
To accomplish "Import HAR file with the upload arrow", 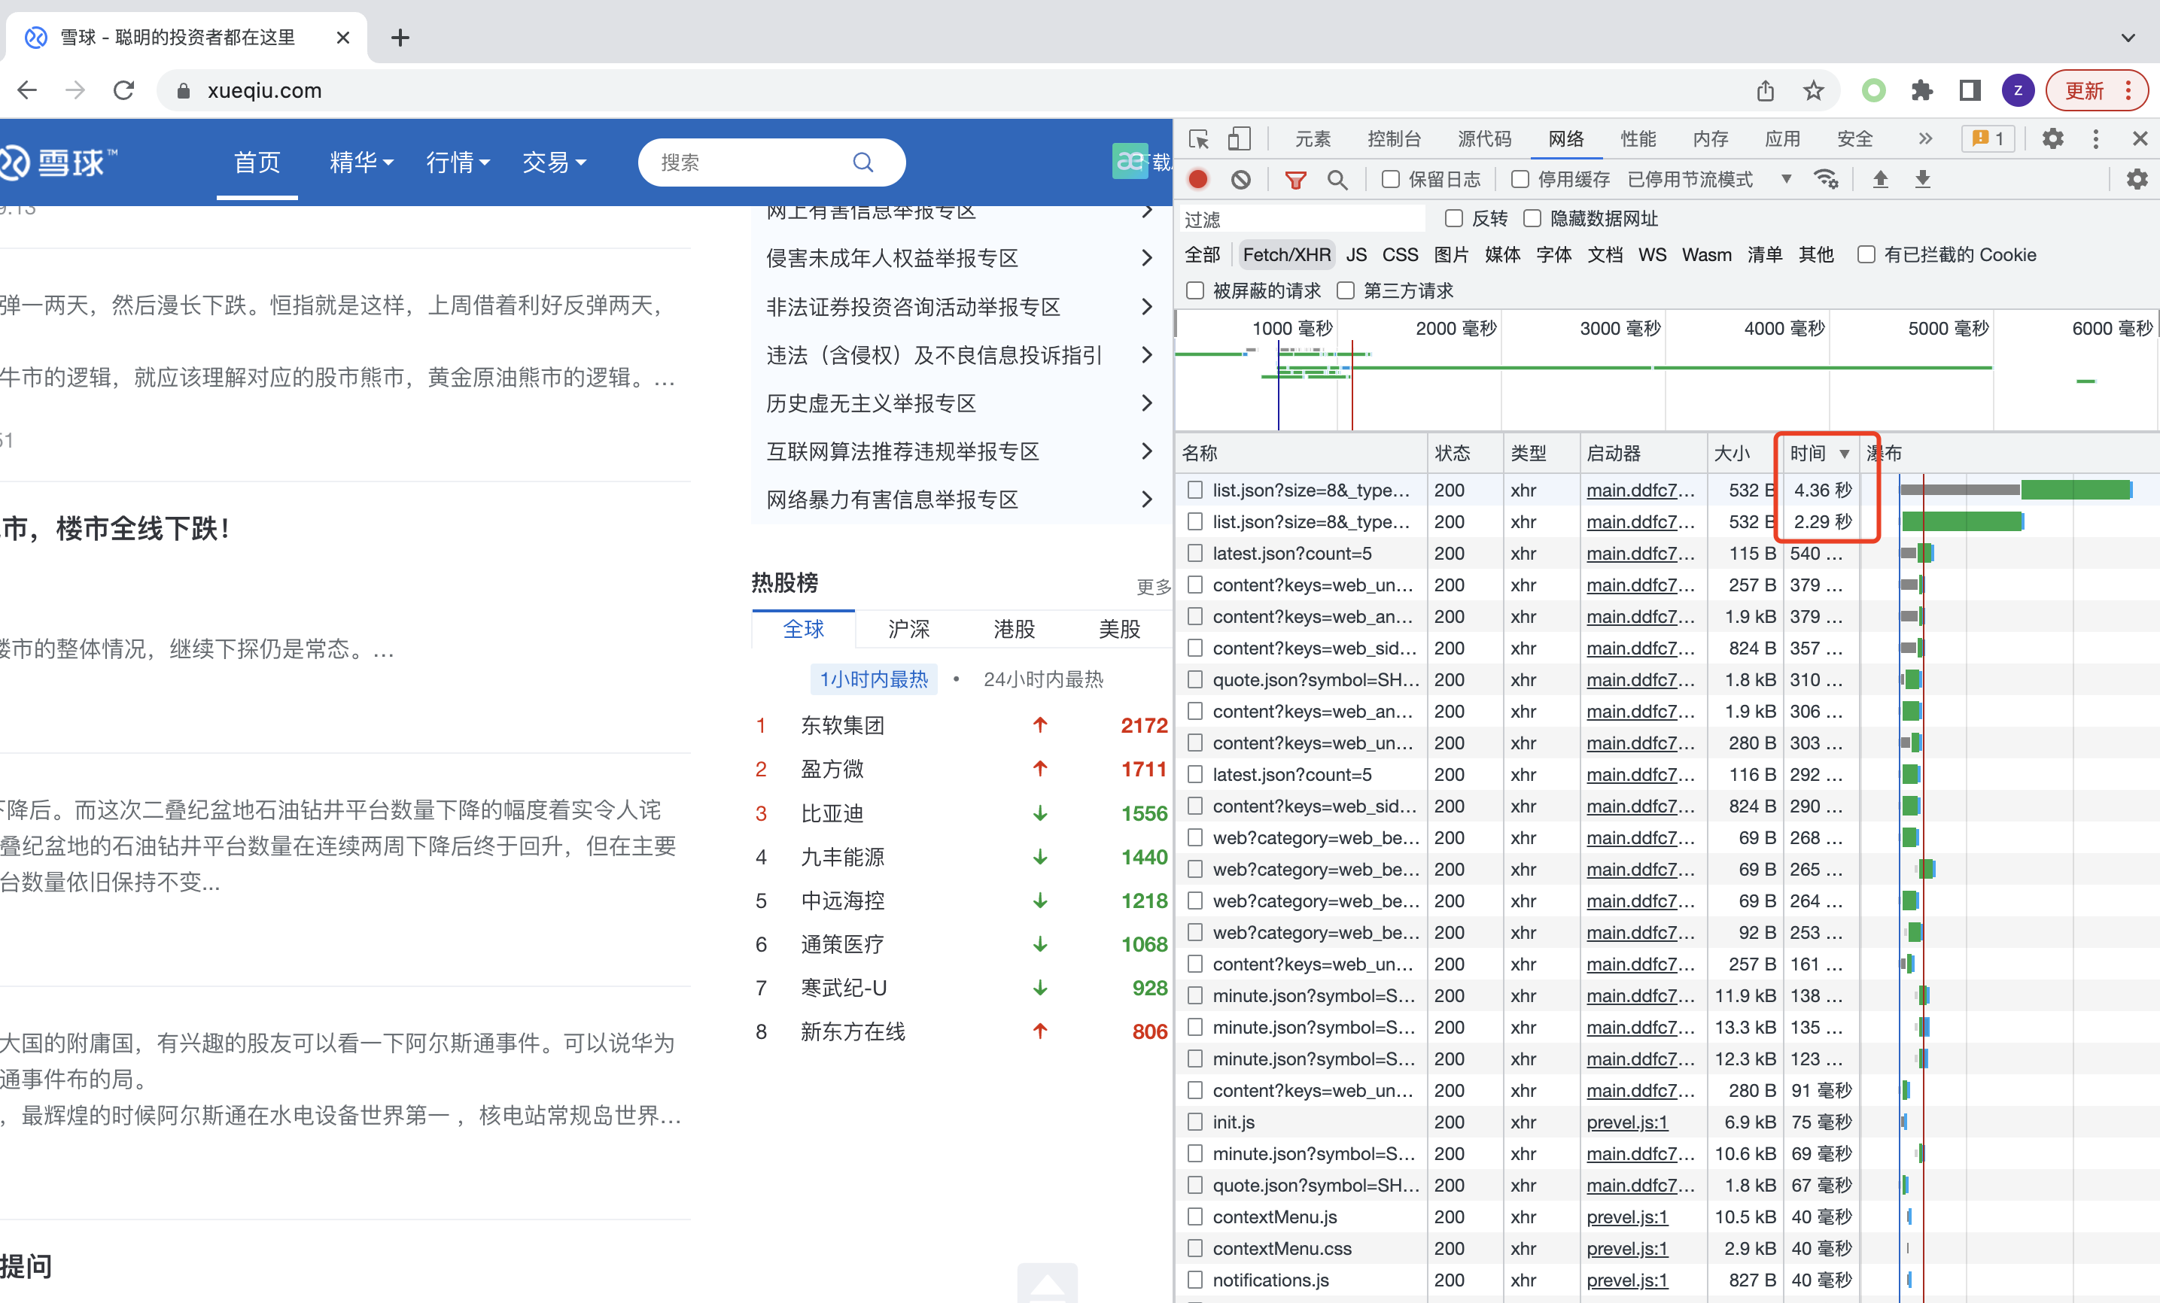I will (1879, 180).
